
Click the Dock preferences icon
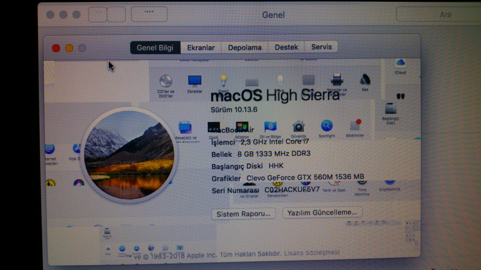pyautogui.click(x=214, y=127)
